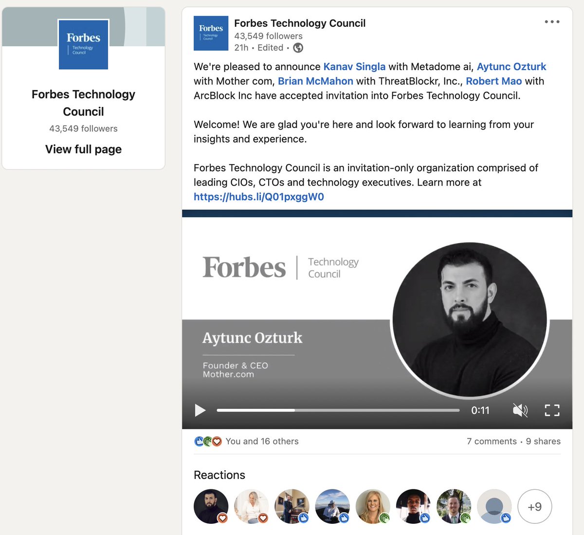Play the Forbes council video

[200, 410]
